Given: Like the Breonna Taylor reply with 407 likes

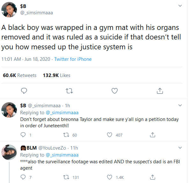Looking at the screenshot, I should (x=109, y=135).
